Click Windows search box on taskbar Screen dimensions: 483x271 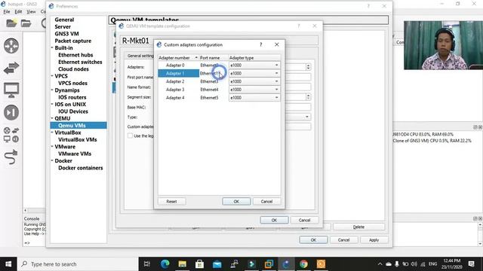coord(78,264)
